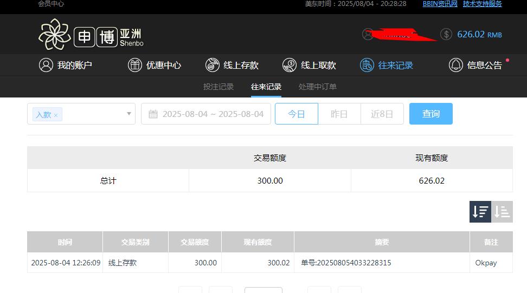This screenshot has width=527, height=293.
Task: Open the BBIN资讯网 link
Action: click(x=440, y=4)
